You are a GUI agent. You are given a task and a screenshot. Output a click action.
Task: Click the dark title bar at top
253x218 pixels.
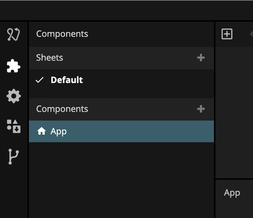tap(126, 10)
